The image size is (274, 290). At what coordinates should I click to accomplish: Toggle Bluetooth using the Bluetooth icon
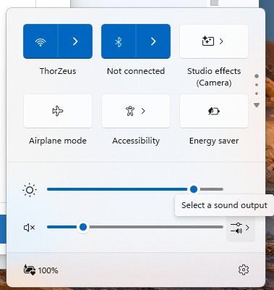click(x=119, y=41)
